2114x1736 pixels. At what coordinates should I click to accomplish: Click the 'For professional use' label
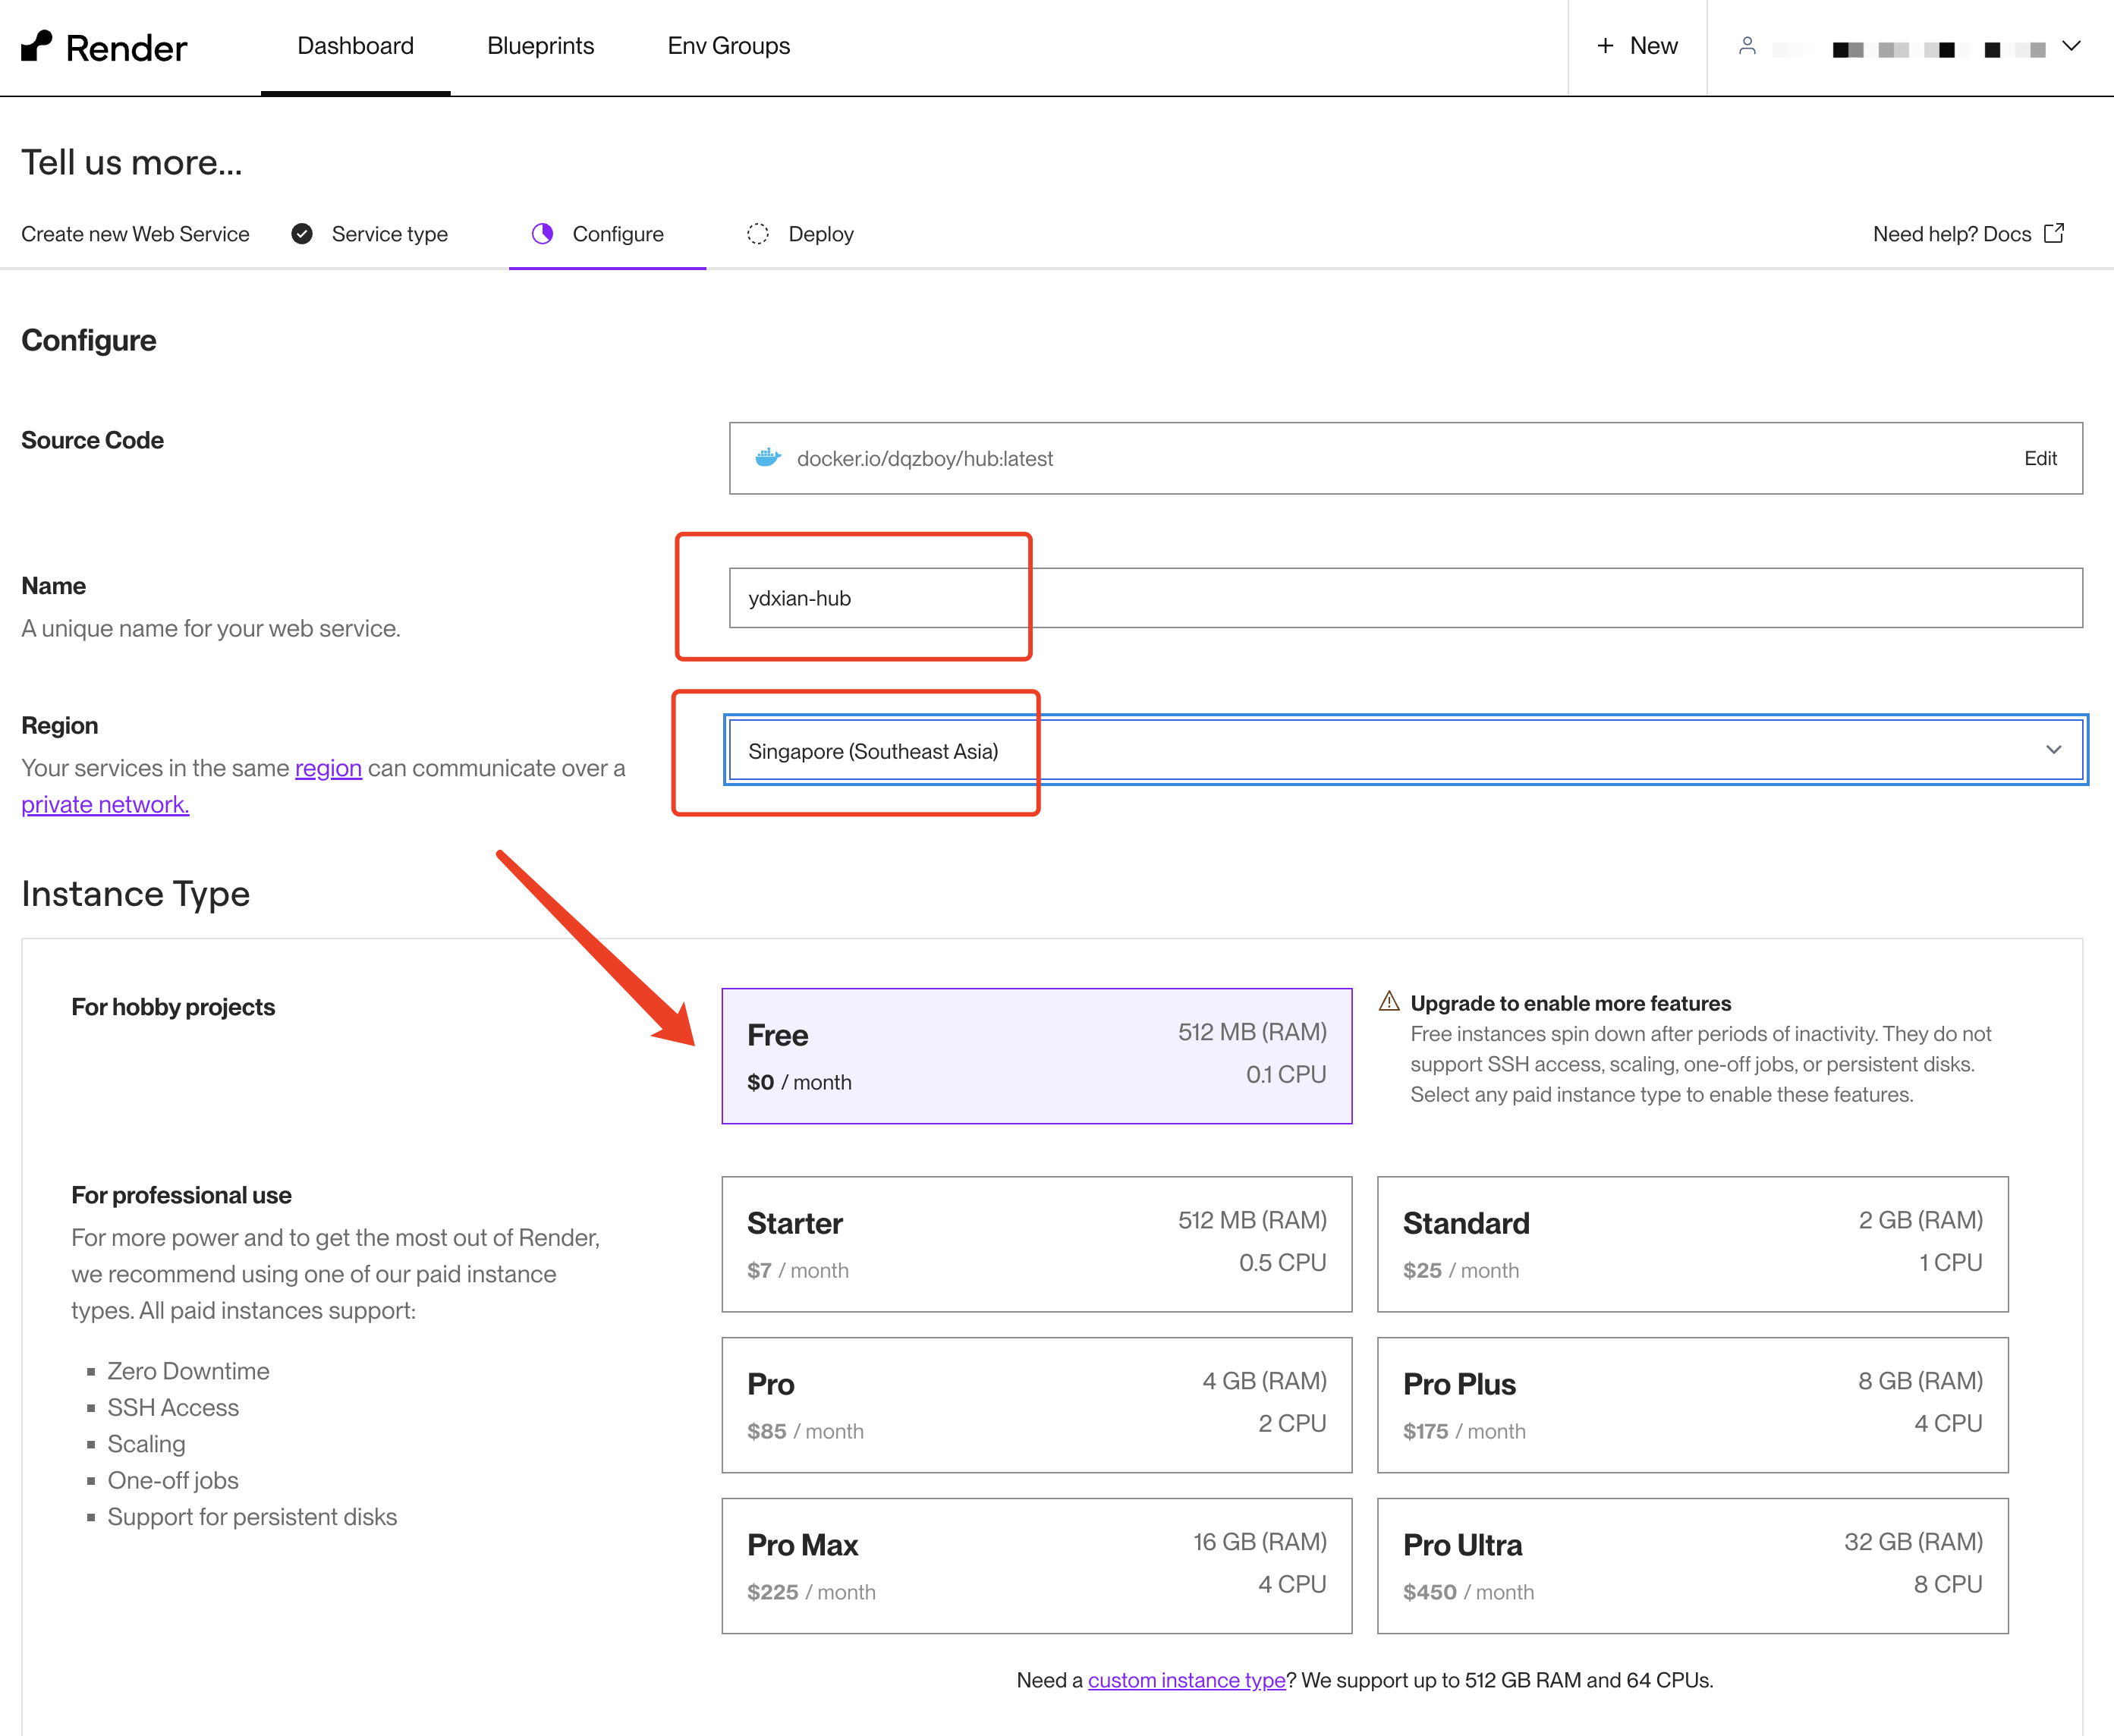(x=181, y=1195)
